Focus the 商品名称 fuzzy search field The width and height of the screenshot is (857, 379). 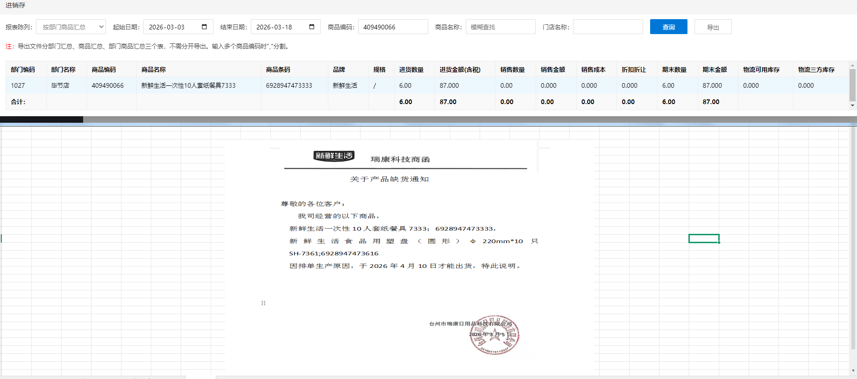coord(500,27)
